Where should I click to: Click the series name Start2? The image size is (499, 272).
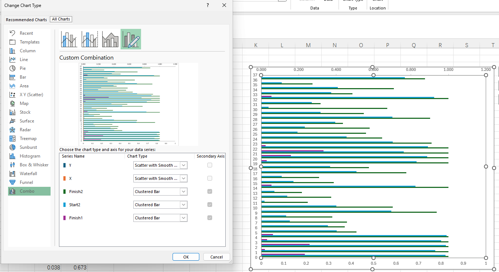75,205
